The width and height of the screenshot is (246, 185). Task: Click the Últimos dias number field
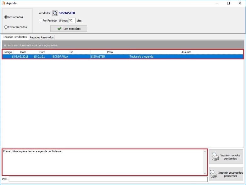(x=72, y=20)
